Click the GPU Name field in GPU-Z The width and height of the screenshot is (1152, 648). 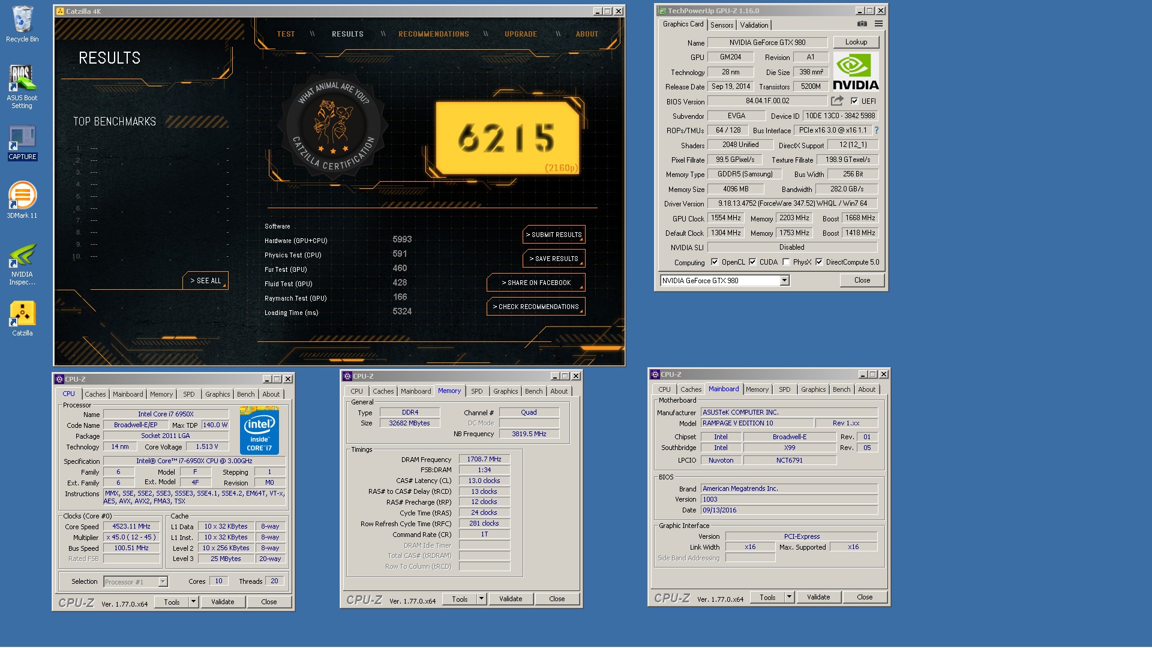(x=767, y=43)
